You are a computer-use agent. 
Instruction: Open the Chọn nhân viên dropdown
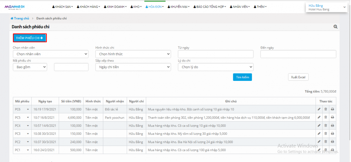pos(50,54)
